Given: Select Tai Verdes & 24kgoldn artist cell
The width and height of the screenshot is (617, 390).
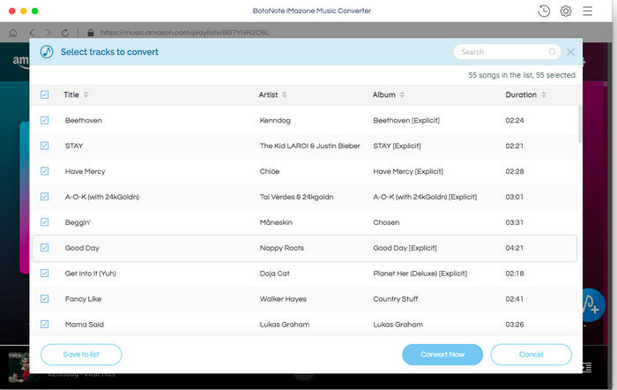Looking at the screenshot, I should click(296, 197).
